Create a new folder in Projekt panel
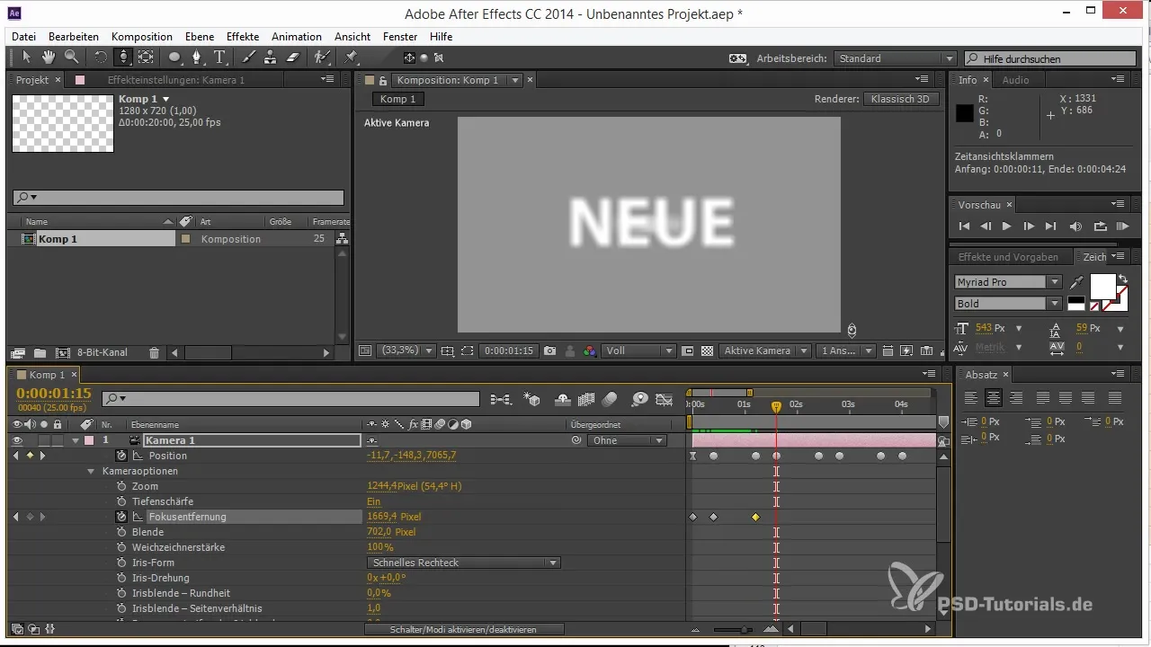The image size is (1151, 647). click(40, 353)
